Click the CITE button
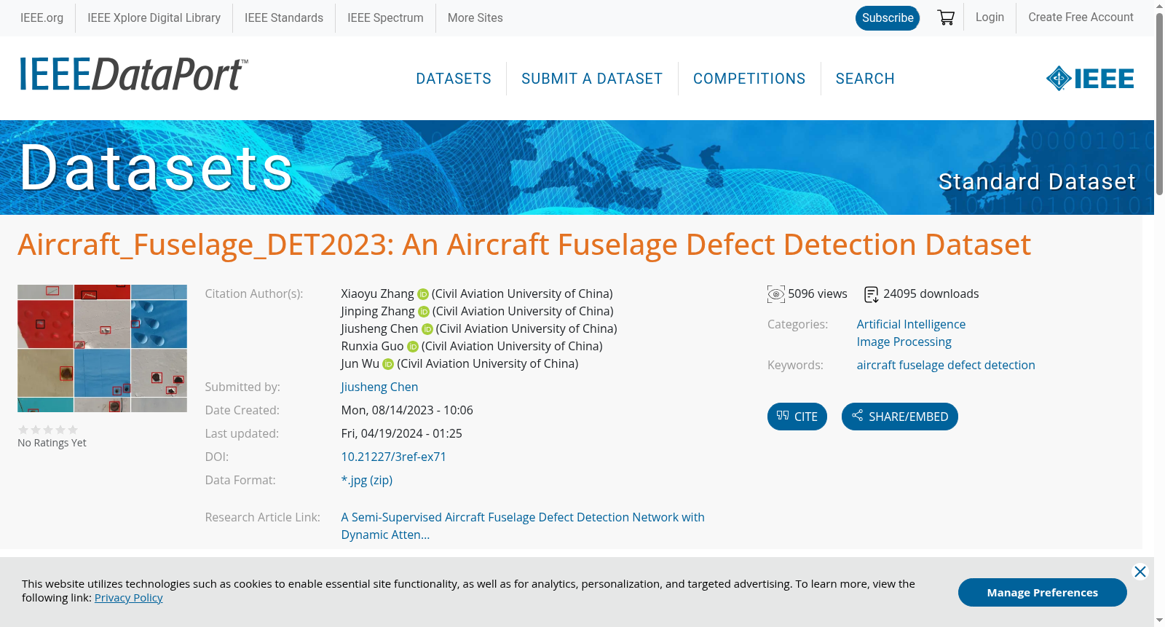1165x627 pixels. pos(797,417)
